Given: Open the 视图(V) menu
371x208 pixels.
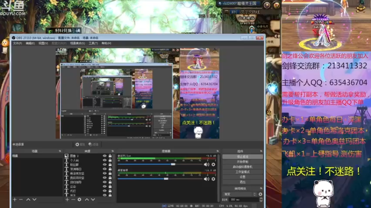Looking at the screenshot, I should 43,43.
